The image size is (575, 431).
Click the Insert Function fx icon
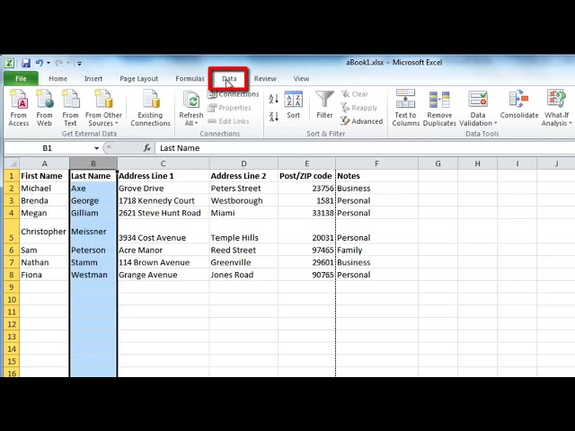[147, 148]
